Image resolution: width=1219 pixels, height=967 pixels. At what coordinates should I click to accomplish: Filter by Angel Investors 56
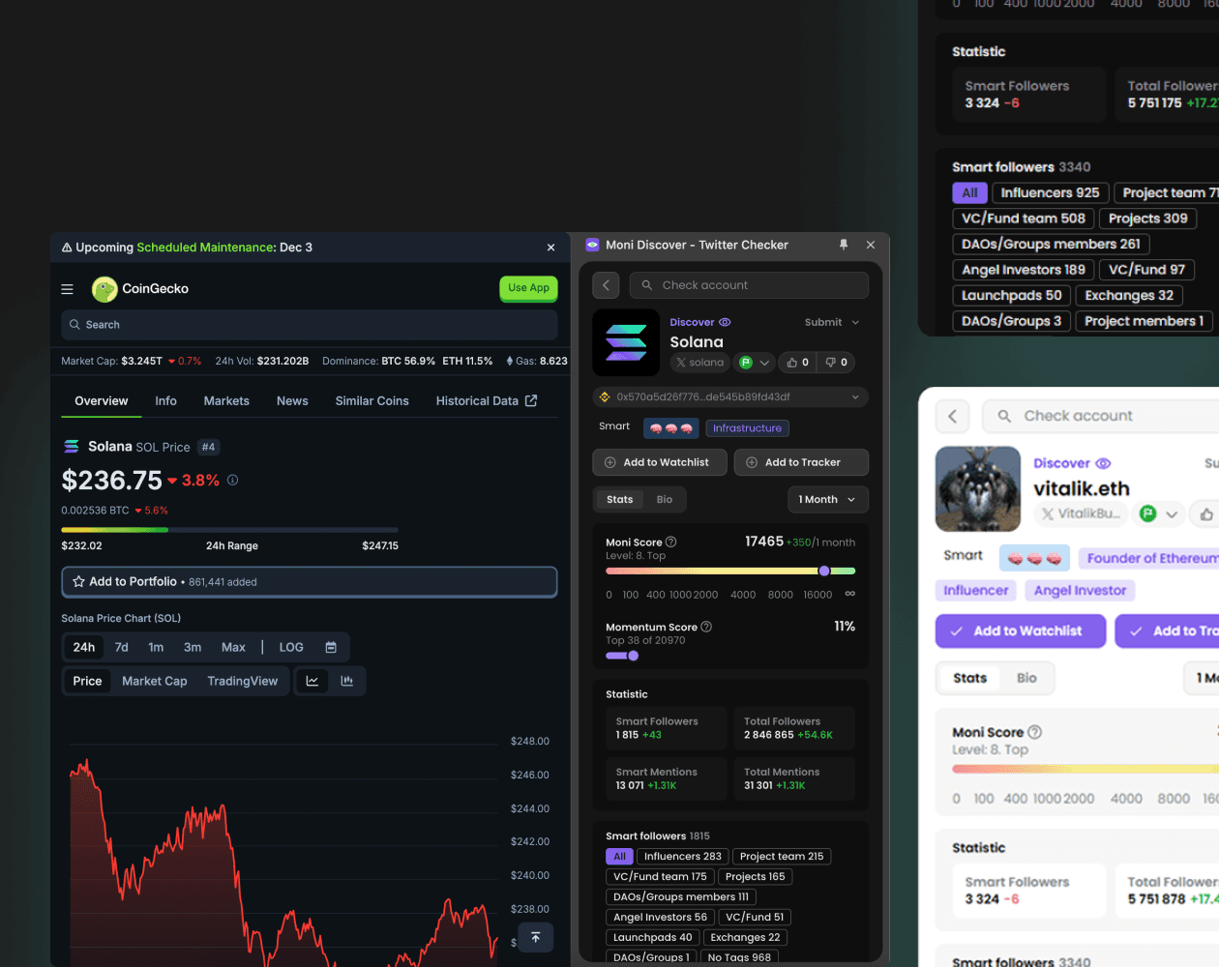click(660, 918)
